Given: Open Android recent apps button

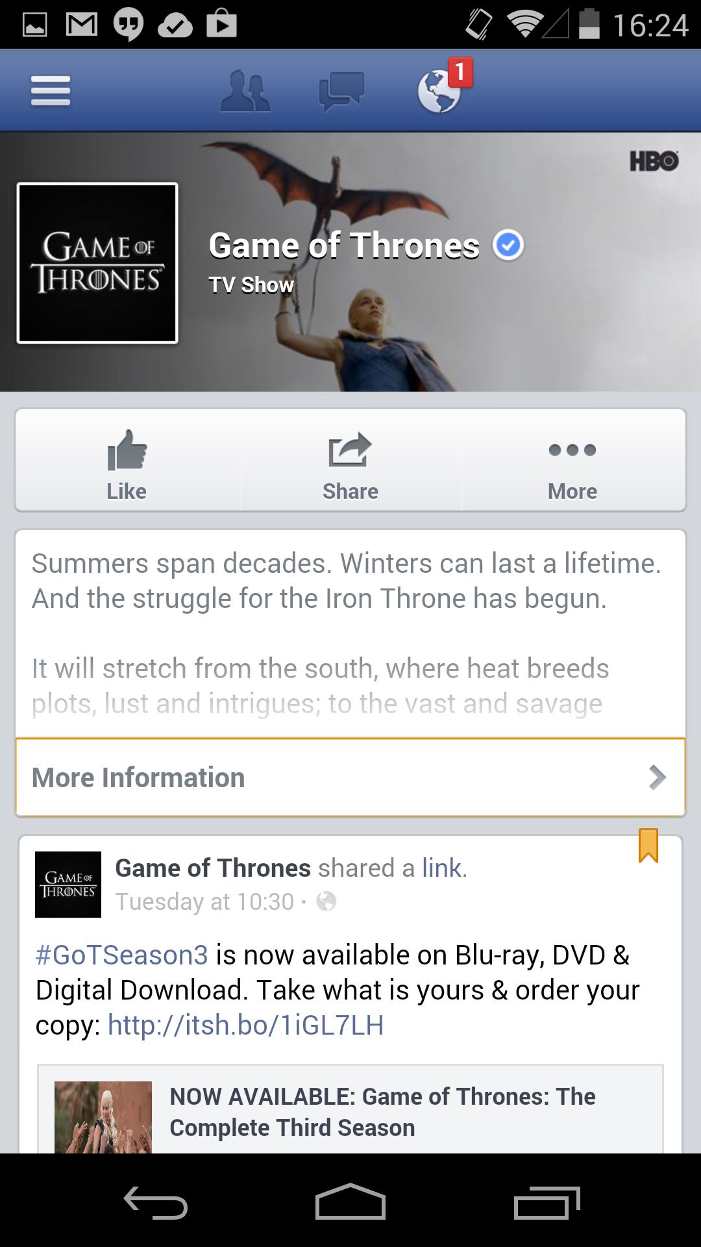Looking at the screenshot, I should 547,1202.
